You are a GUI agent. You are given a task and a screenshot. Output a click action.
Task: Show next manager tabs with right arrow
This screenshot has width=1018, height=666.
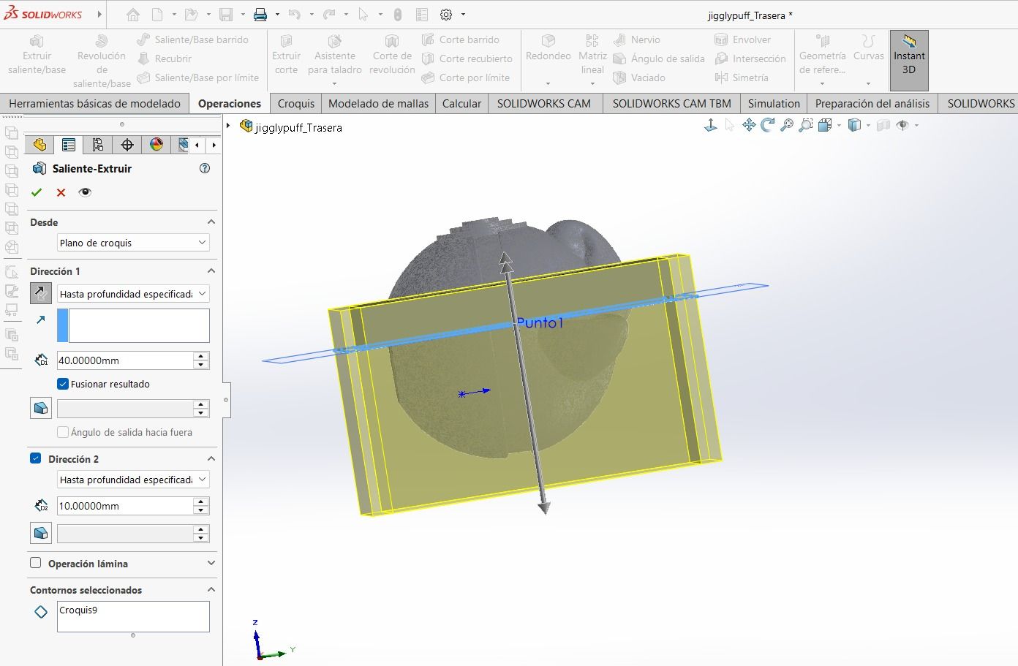click(214, 145)
